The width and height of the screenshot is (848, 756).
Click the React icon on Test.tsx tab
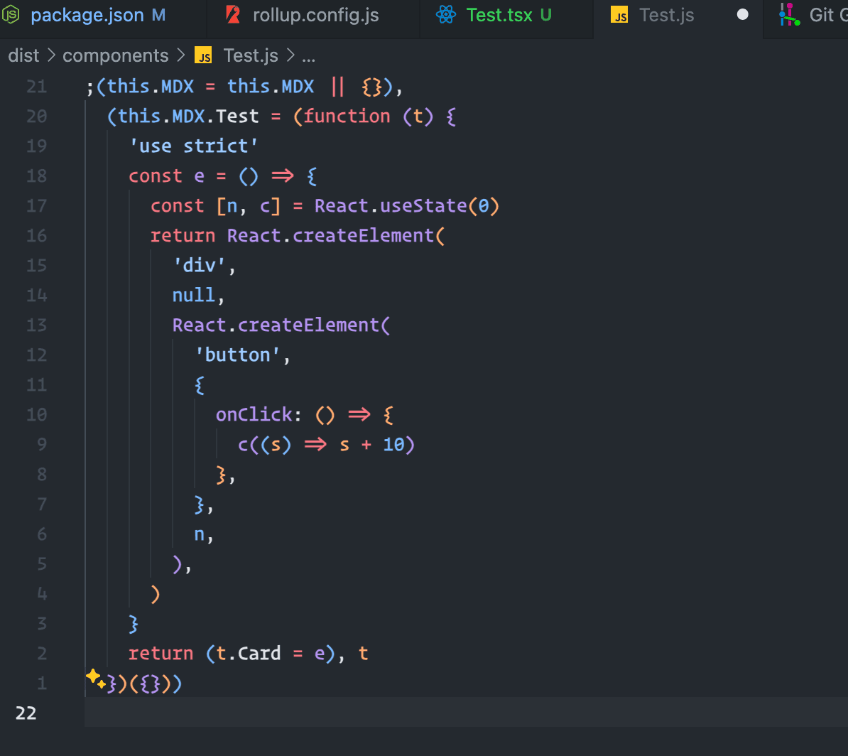(445, 15)
